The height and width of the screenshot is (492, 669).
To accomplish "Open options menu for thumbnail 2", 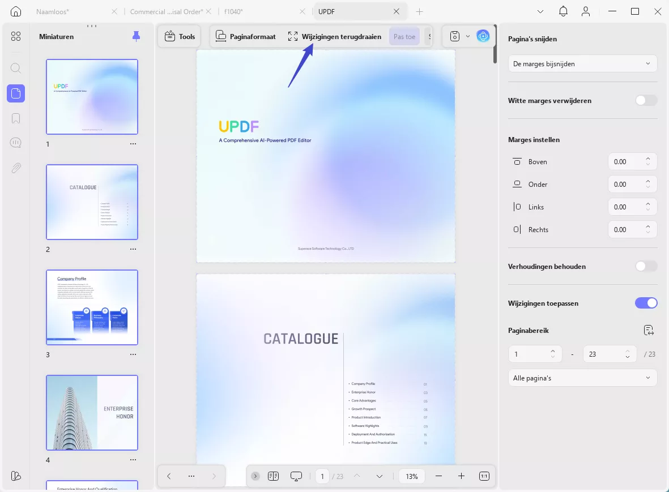I will [133, 249].
